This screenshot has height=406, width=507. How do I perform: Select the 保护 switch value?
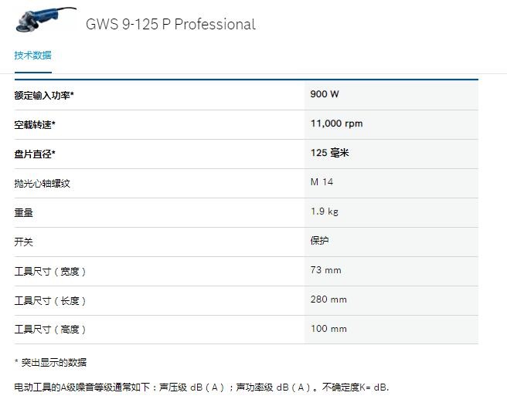tap(319, 241)
